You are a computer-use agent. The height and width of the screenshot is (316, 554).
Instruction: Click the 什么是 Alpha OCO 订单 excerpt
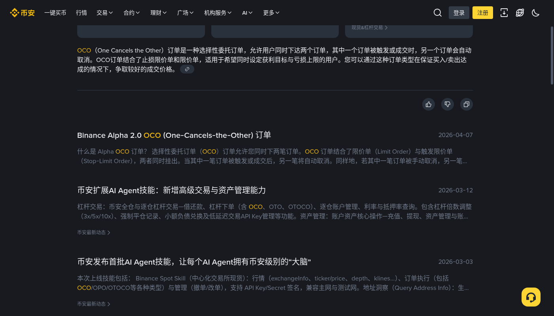coord(273,156)
